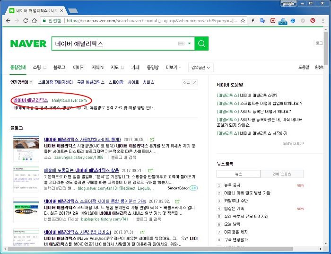Viewport: 331px width, 254px height.
Task: Open blog post 네이버 애널리틱스 사용방법(사이트 통계)
Action: click(82, 140)
